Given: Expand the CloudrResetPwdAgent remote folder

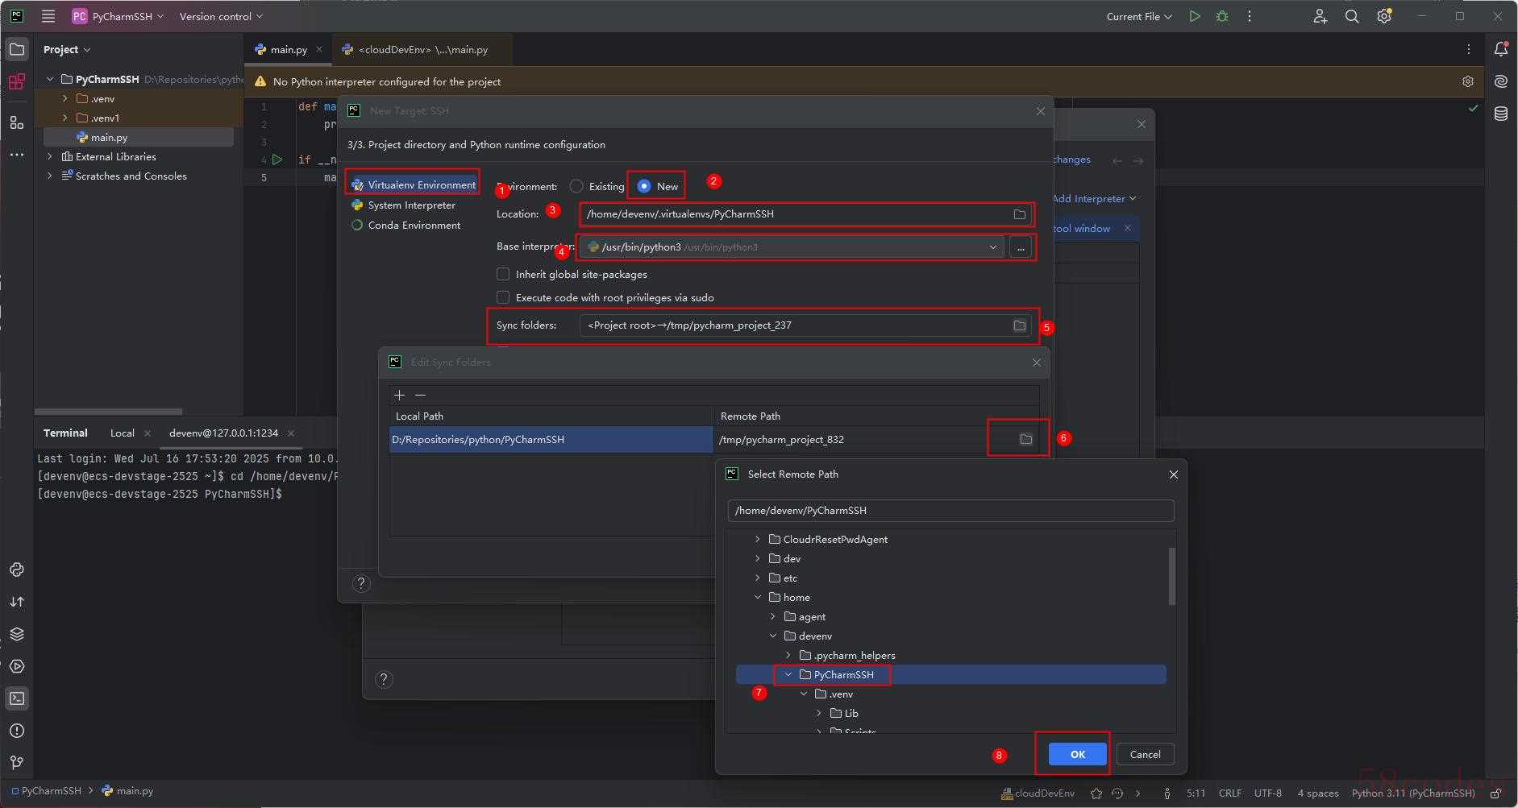Looking at the screenshot, I should 757,539.
